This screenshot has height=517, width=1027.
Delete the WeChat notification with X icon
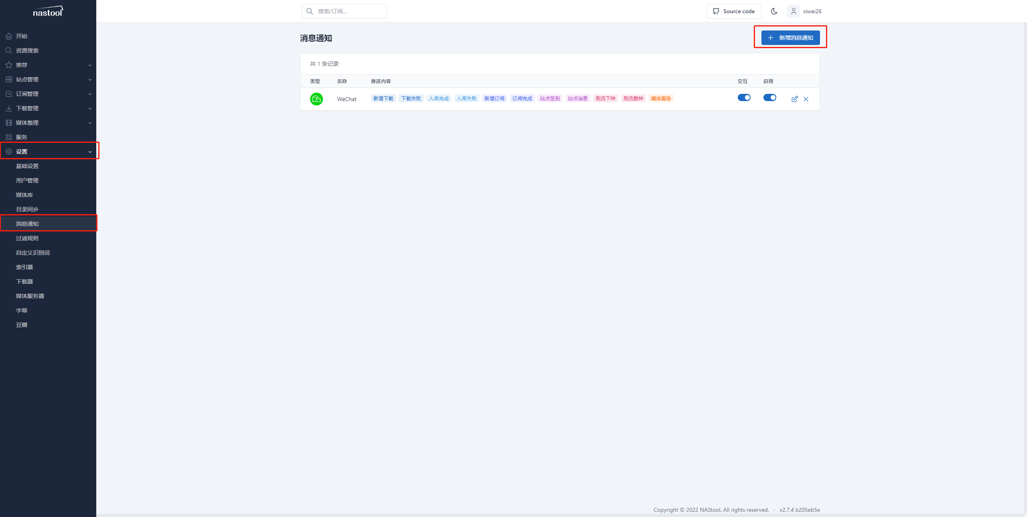tap(806, 99)
